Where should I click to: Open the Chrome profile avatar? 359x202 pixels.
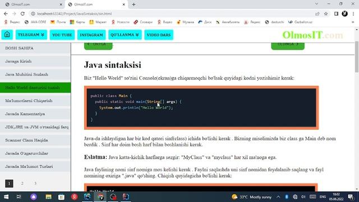[x=345, y=13]
